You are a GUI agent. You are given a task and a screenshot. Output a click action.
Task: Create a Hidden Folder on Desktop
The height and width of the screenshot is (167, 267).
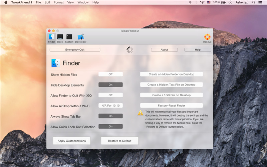(171, 74)
